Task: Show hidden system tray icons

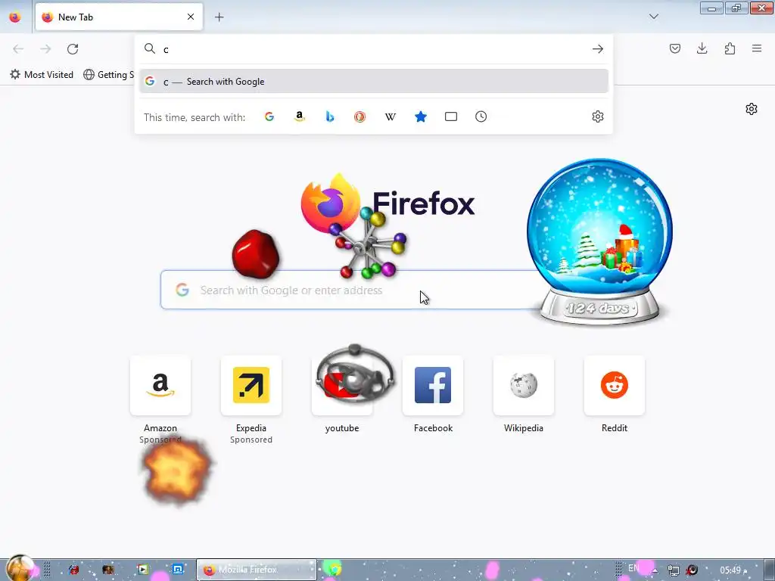Action: coord(655,570)
